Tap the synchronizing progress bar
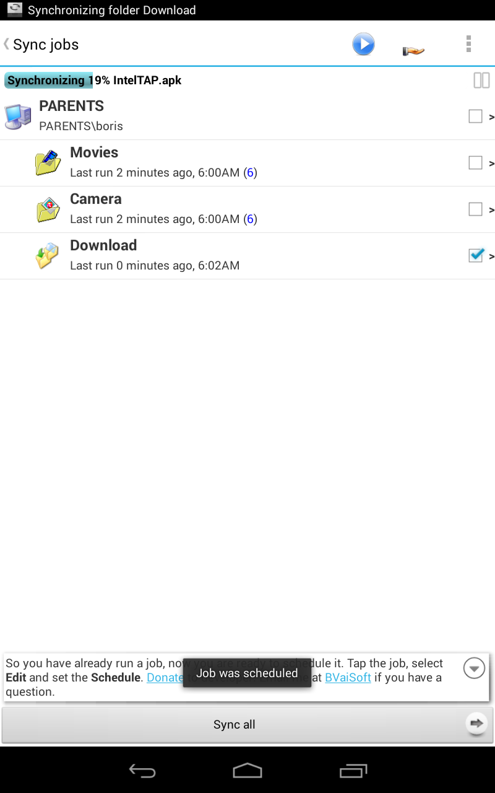This screenshot has height=793, width=495. click(93, 81)
